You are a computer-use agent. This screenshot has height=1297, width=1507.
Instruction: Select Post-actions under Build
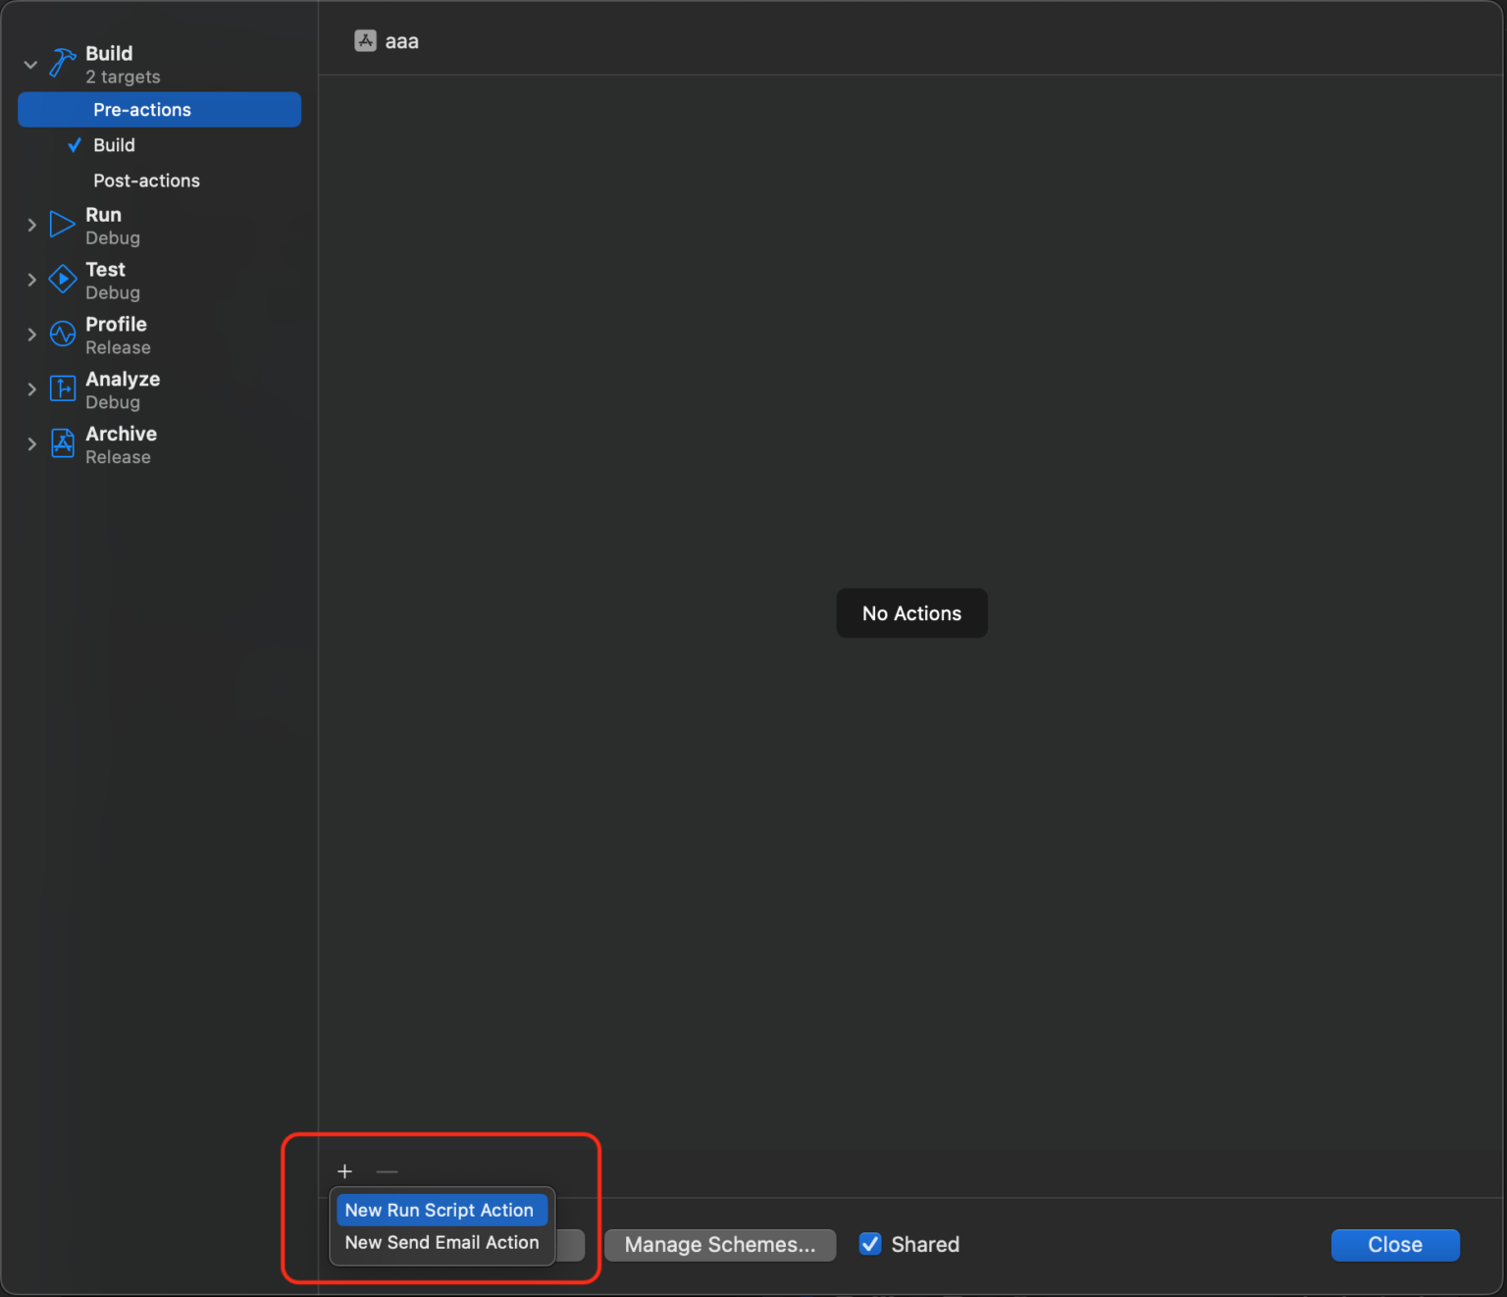pyautogui.click(x=146, y=181)
